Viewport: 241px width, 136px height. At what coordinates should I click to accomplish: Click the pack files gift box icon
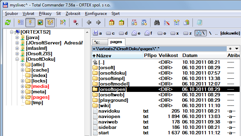click(x=112, y=23)
